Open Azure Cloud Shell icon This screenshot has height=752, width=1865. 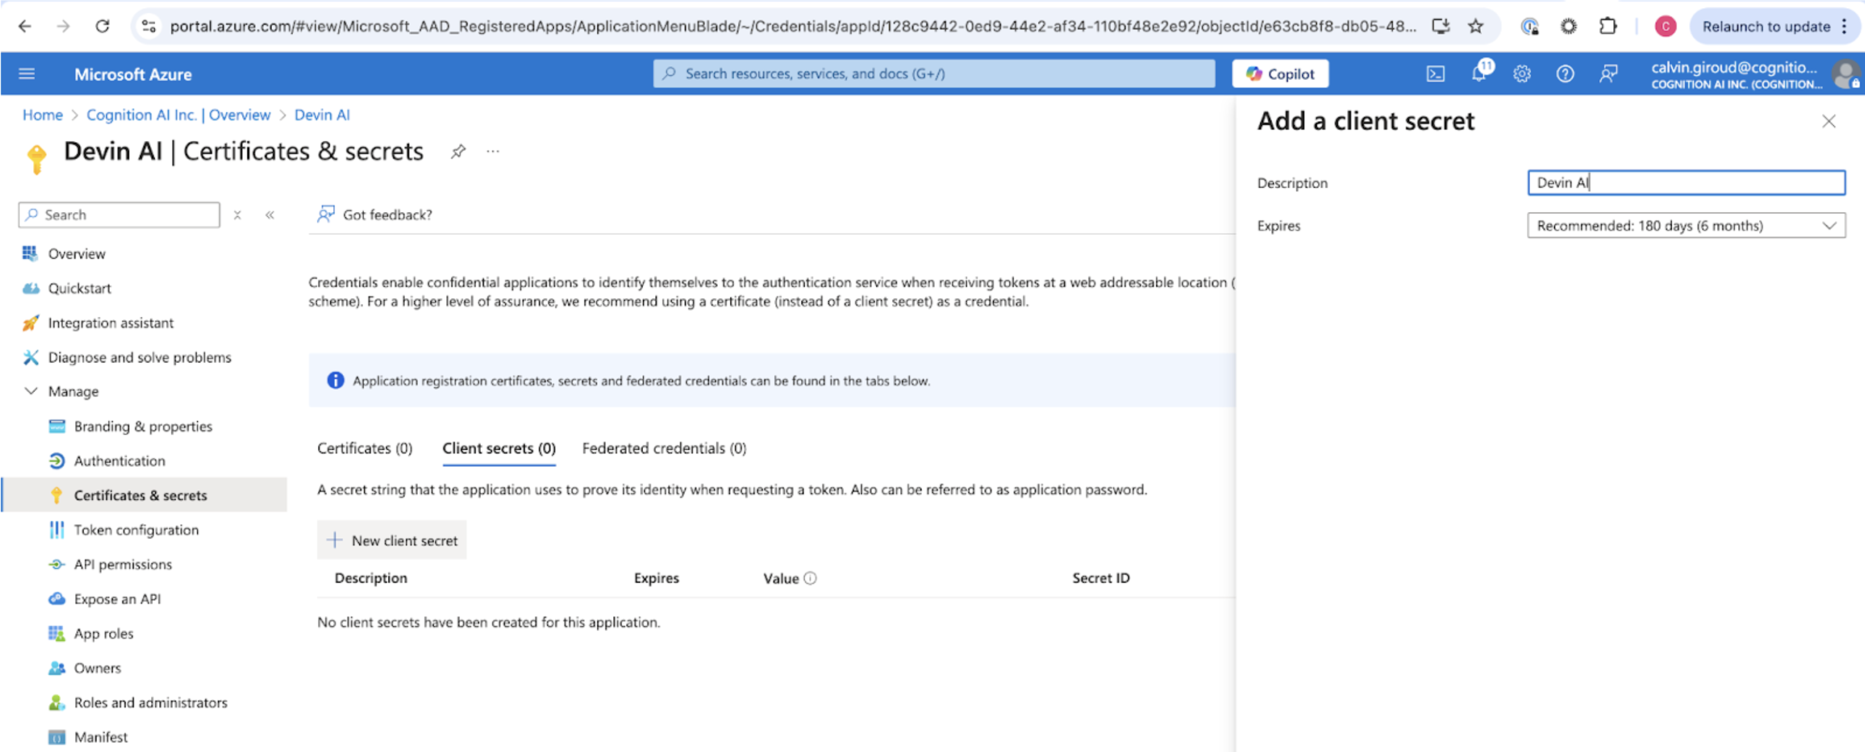(1435, 74)
